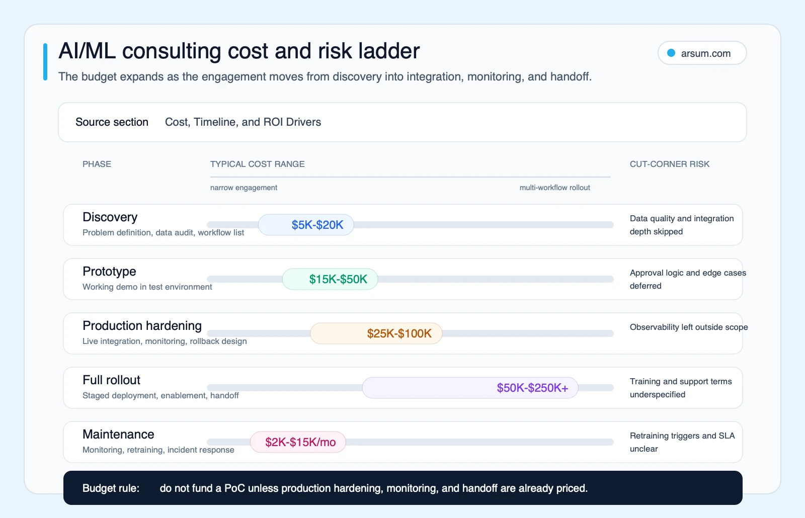Image resolution: width=805 pixels, height=518 pixels.
Task: Click the TYPICAL COST RANGE header
Action: tap(257, 164)
